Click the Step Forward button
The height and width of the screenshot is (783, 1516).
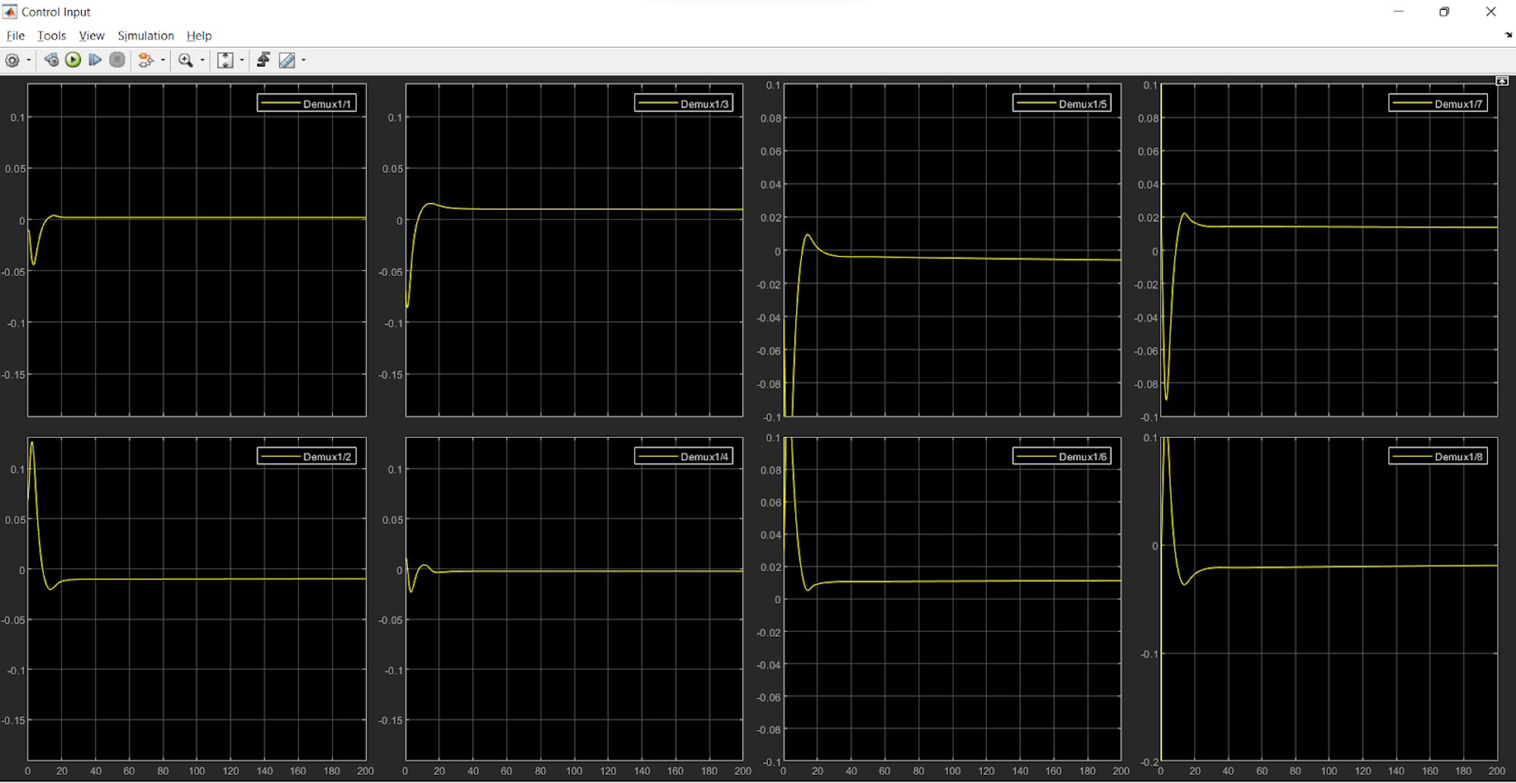(95, 61)
